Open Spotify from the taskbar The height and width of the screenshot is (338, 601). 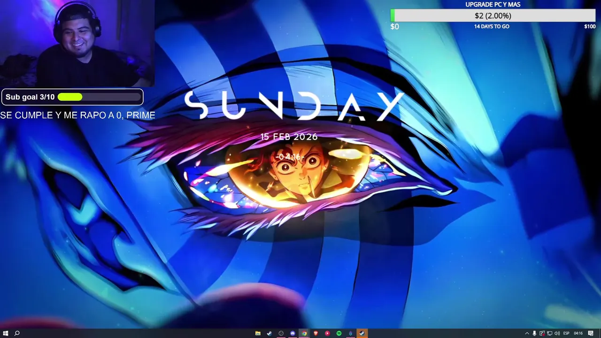coord(339,333)
